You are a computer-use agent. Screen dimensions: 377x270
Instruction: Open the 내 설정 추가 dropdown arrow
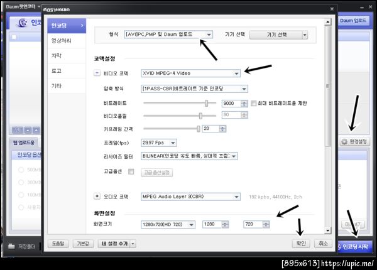point(133,244)
